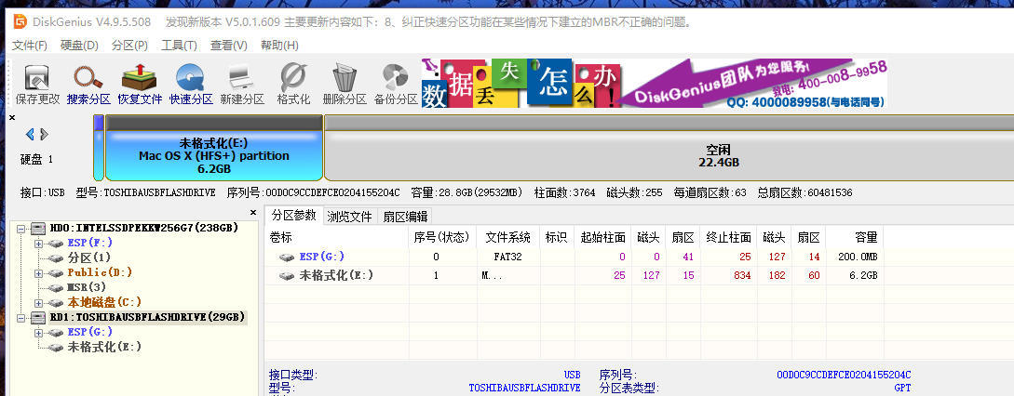Switch to the 扇区编辑 tab
Viewport: 1014px width, 396px height.
[x=405, y=217]
